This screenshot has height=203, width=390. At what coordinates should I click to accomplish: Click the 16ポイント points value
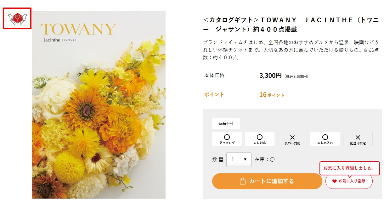point(272,95)
